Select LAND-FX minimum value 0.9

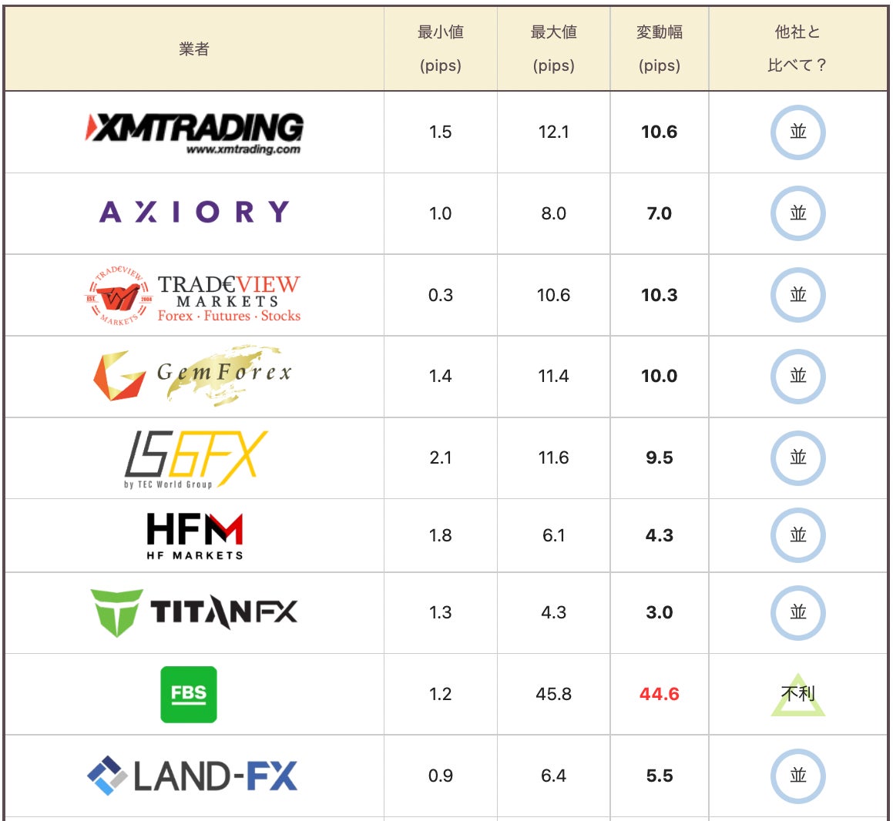tap(440, 776)
